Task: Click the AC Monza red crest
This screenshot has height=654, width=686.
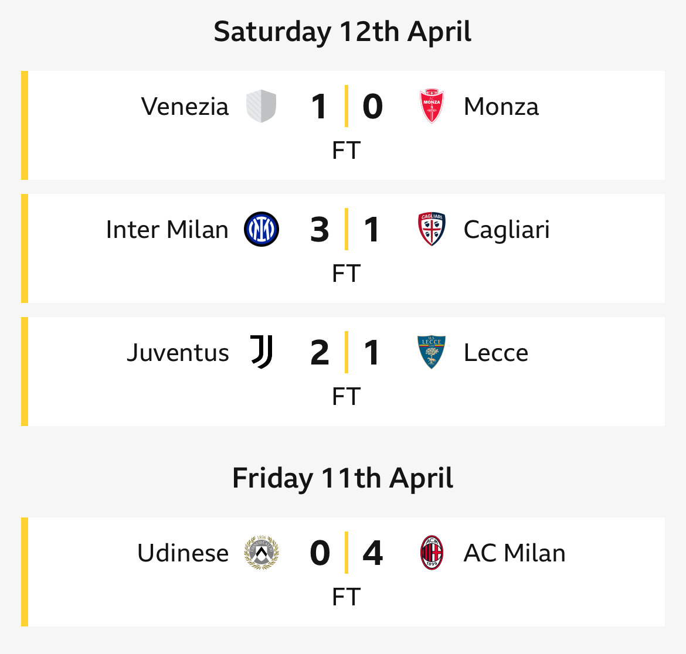Action: [432, 106]
